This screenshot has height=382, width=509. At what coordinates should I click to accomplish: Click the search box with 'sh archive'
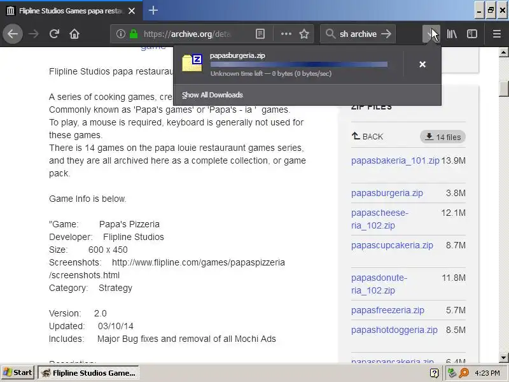tap(358, 34)
